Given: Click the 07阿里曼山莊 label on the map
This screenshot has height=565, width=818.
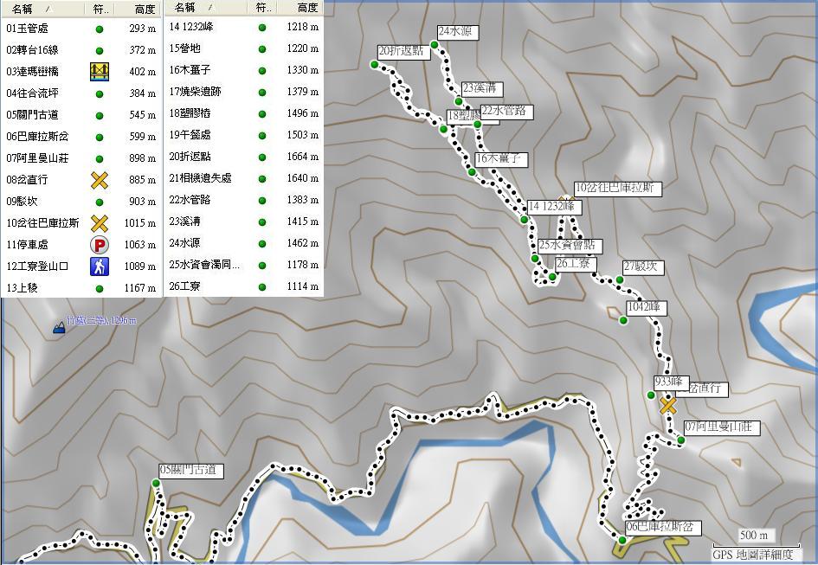Looking at the screenshot, I should pos(722,427).
